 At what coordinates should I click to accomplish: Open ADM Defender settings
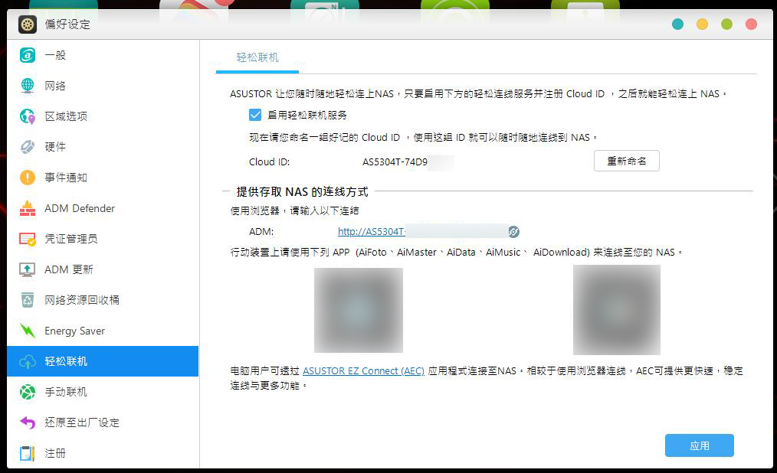103,208
